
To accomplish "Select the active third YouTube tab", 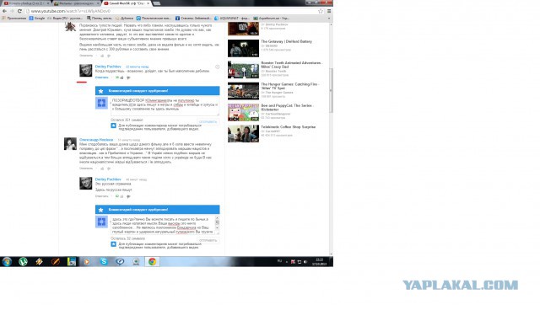I will tap(127, 3).
